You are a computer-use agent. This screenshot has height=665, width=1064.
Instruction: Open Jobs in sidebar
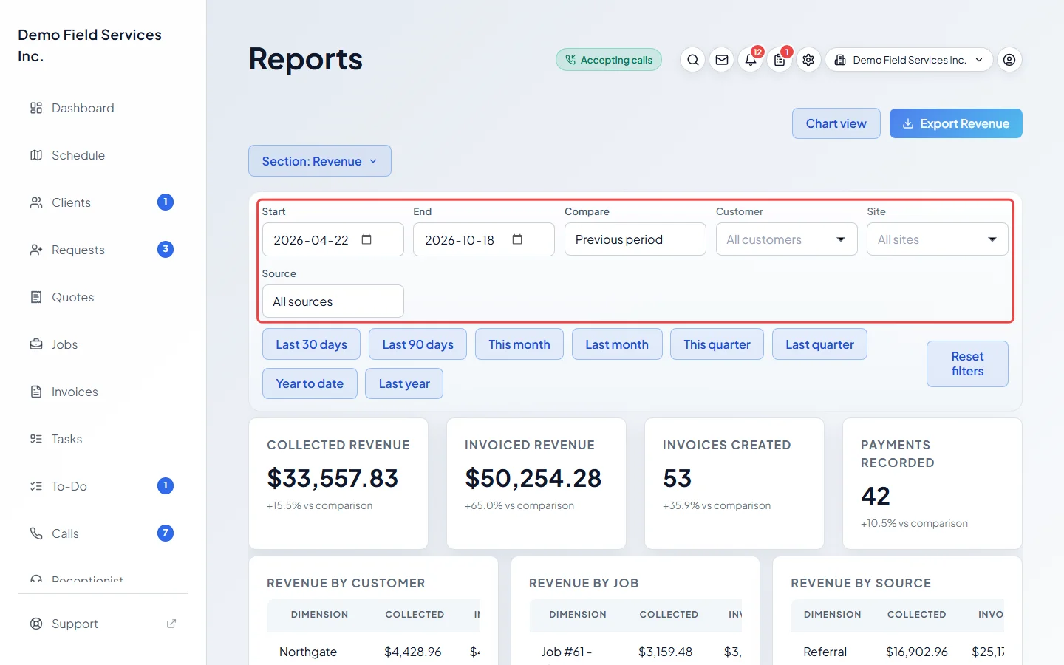[103, 344]
